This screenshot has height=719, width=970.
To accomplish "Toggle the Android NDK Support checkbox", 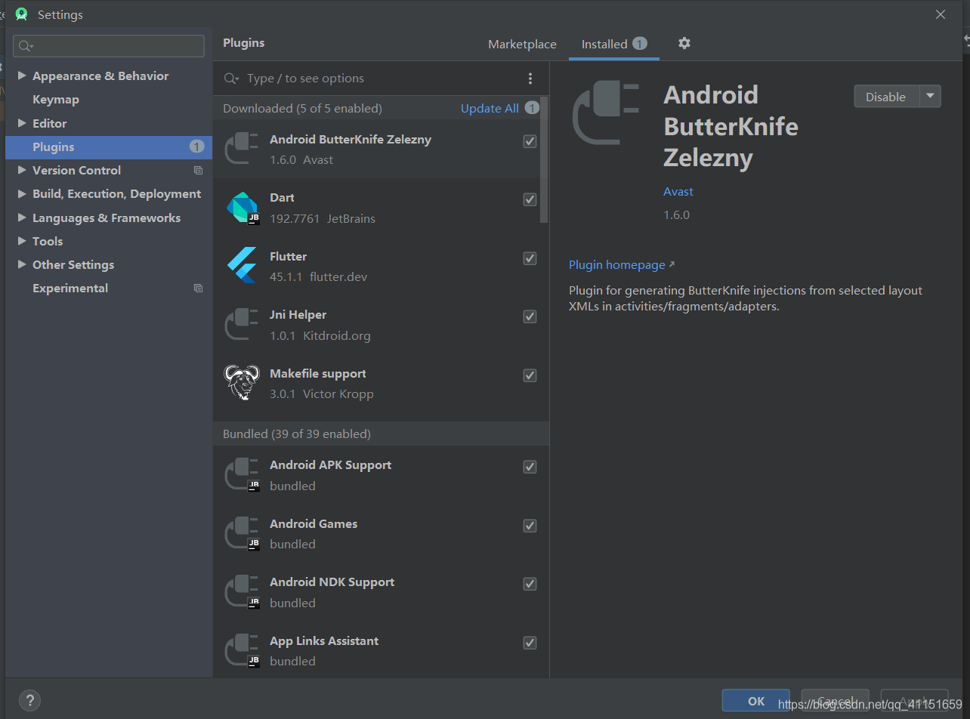I will [530, 584].
